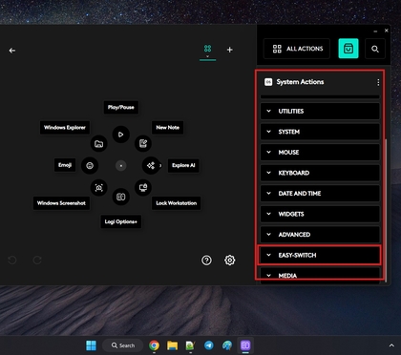The image size is (401, 355).
Task: Minimize the actions window
Action: [375, 31]
